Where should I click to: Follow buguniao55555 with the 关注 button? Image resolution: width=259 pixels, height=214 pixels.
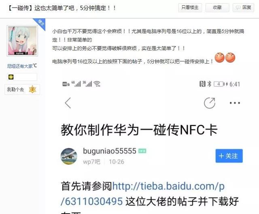tap(229, 156)
